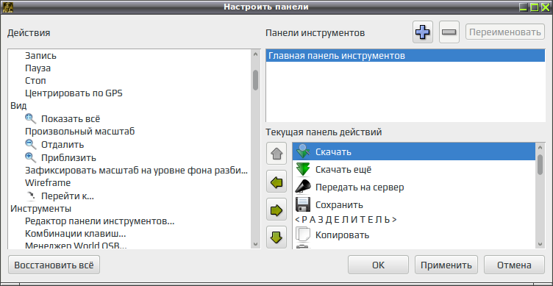Maximize the Настроить панели window
Image resolution: width=553 pixels, height=286 pixels.
[535, 7]
